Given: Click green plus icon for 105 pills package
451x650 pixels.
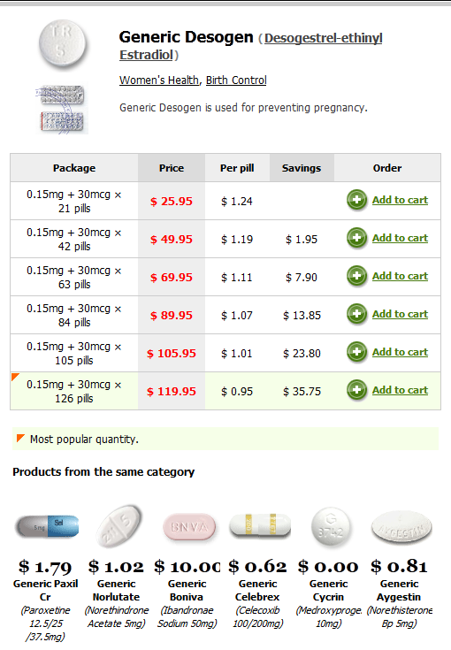Looking at the screenshot, I should tap(356, 352).
